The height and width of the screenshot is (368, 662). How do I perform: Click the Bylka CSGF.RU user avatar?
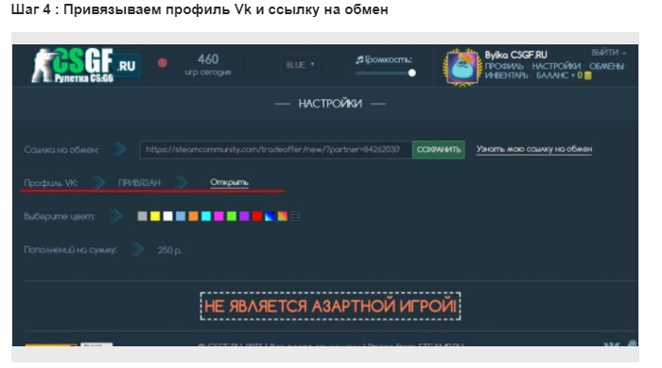pos(462,67)
